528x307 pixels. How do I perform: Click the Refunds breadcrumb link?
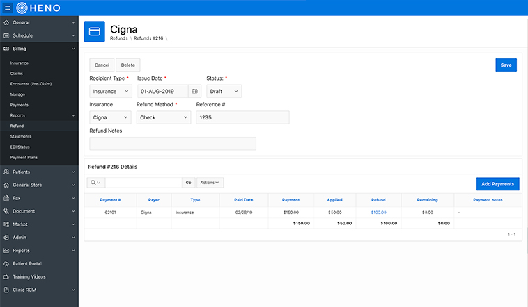coord(119,38)
